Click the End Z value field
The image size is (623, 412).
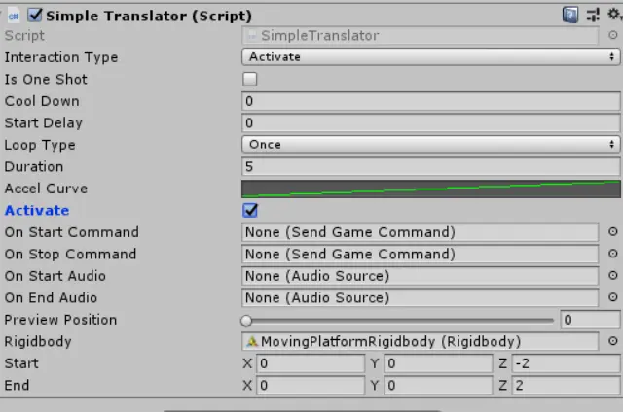[567, 385]
